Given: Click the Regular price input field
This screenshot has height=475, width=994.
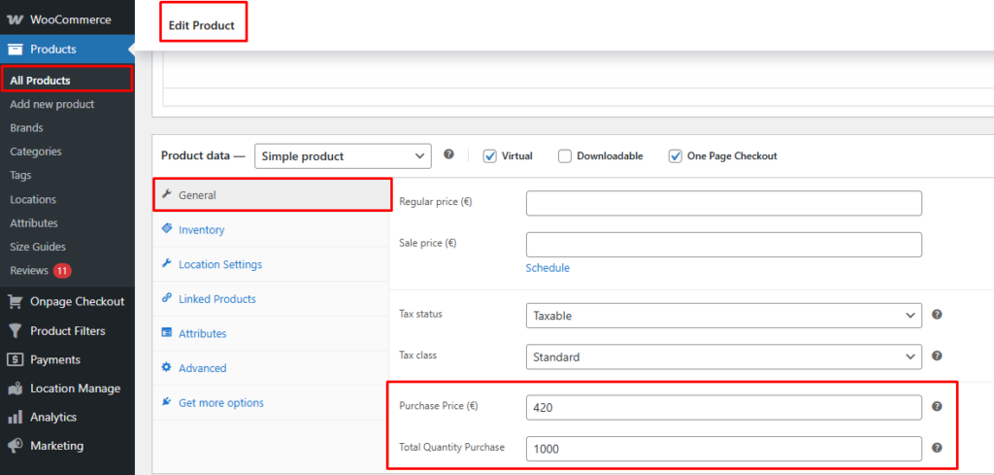Looking at the screenshot, I should 723,203.
